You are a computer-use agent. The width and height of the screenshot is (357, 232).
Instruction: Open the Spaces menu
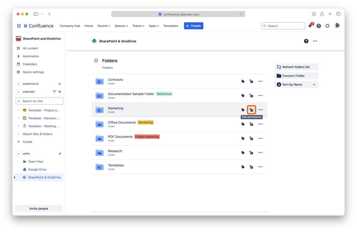(x=121, y=26)
